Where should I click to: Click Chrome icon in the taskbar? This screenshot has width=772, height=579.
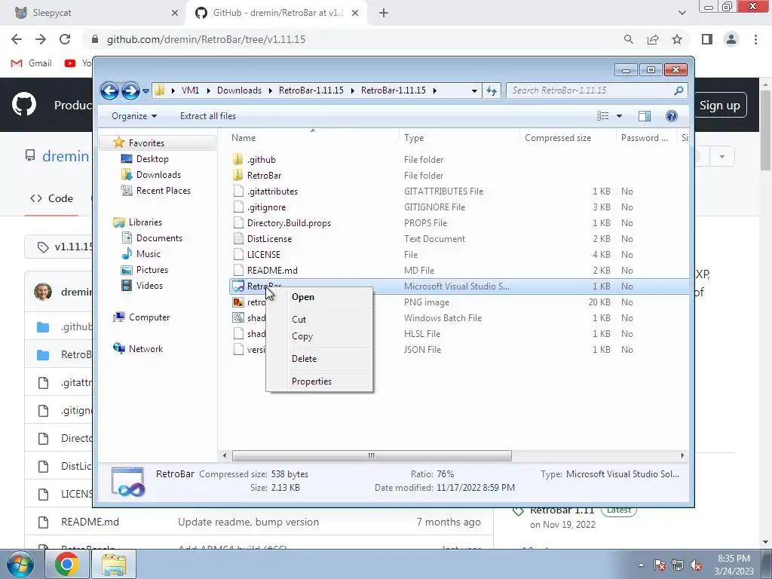pyautogui.click(x=67, y=564)
